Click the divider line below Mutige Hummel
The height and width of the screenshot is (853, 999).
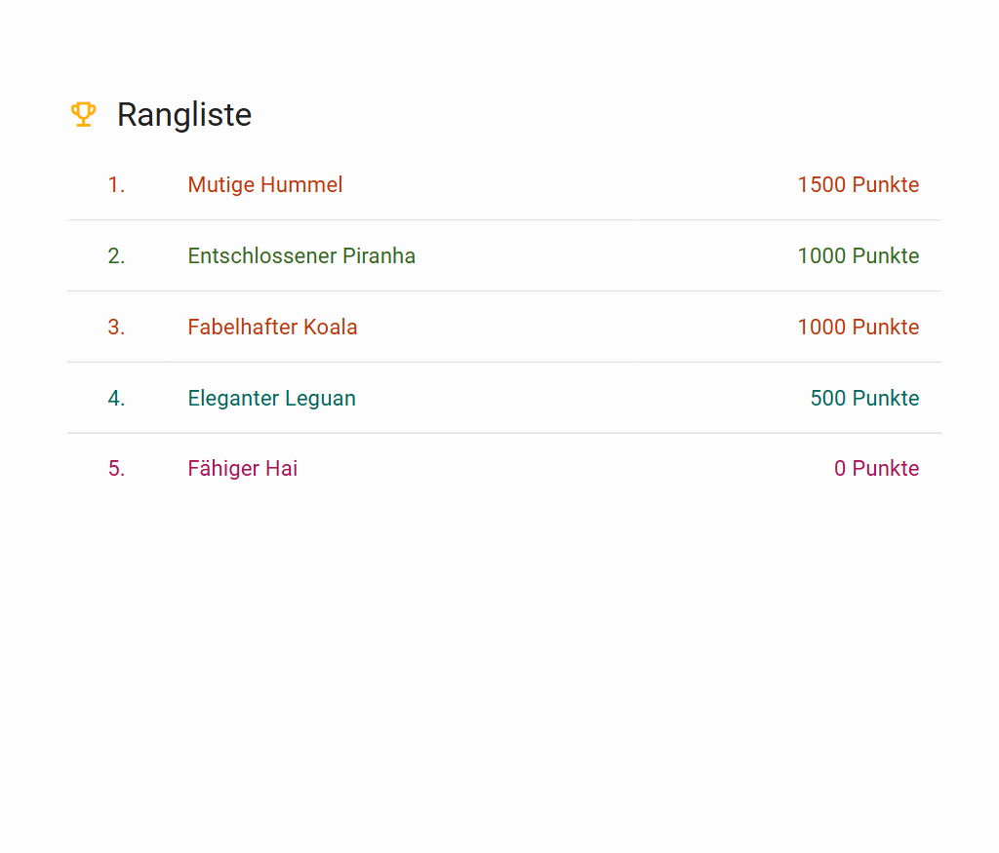point(503,220)
